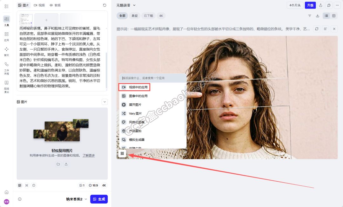Open the 了解更多 link

(x=89, y=155)
